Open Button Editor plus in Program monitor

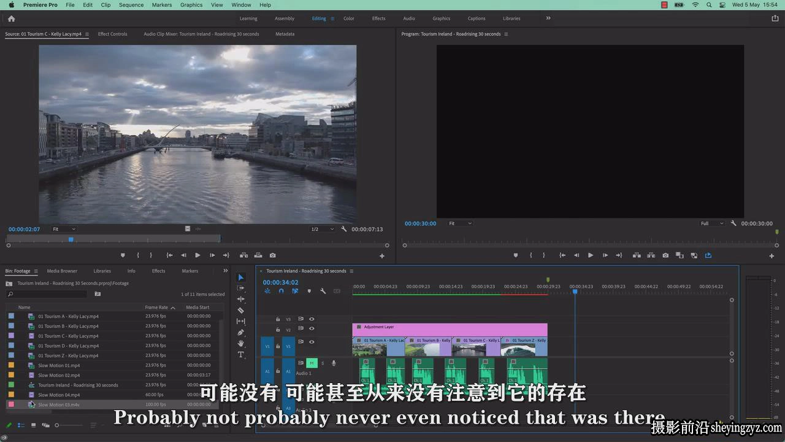(x=772, y=256)
